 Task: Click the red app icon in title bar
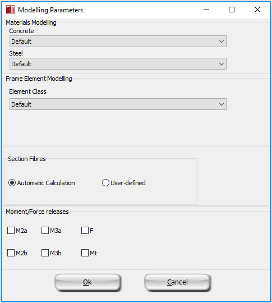[x=11, y=10]
